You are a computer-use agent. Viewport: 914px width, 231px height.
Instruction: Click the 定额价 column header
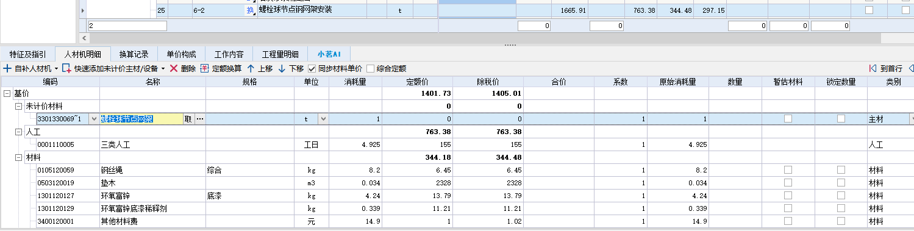click(x=417, y=82)
